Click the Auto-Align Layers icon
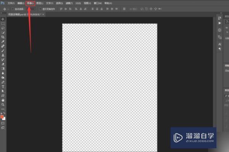Viewport: 229px width, 152px height. 124,9
